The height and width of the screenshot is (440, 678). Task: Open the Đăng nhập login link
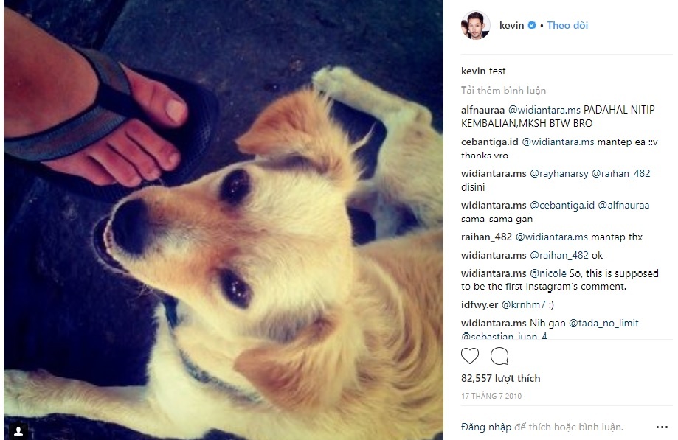tap(486, 427)
